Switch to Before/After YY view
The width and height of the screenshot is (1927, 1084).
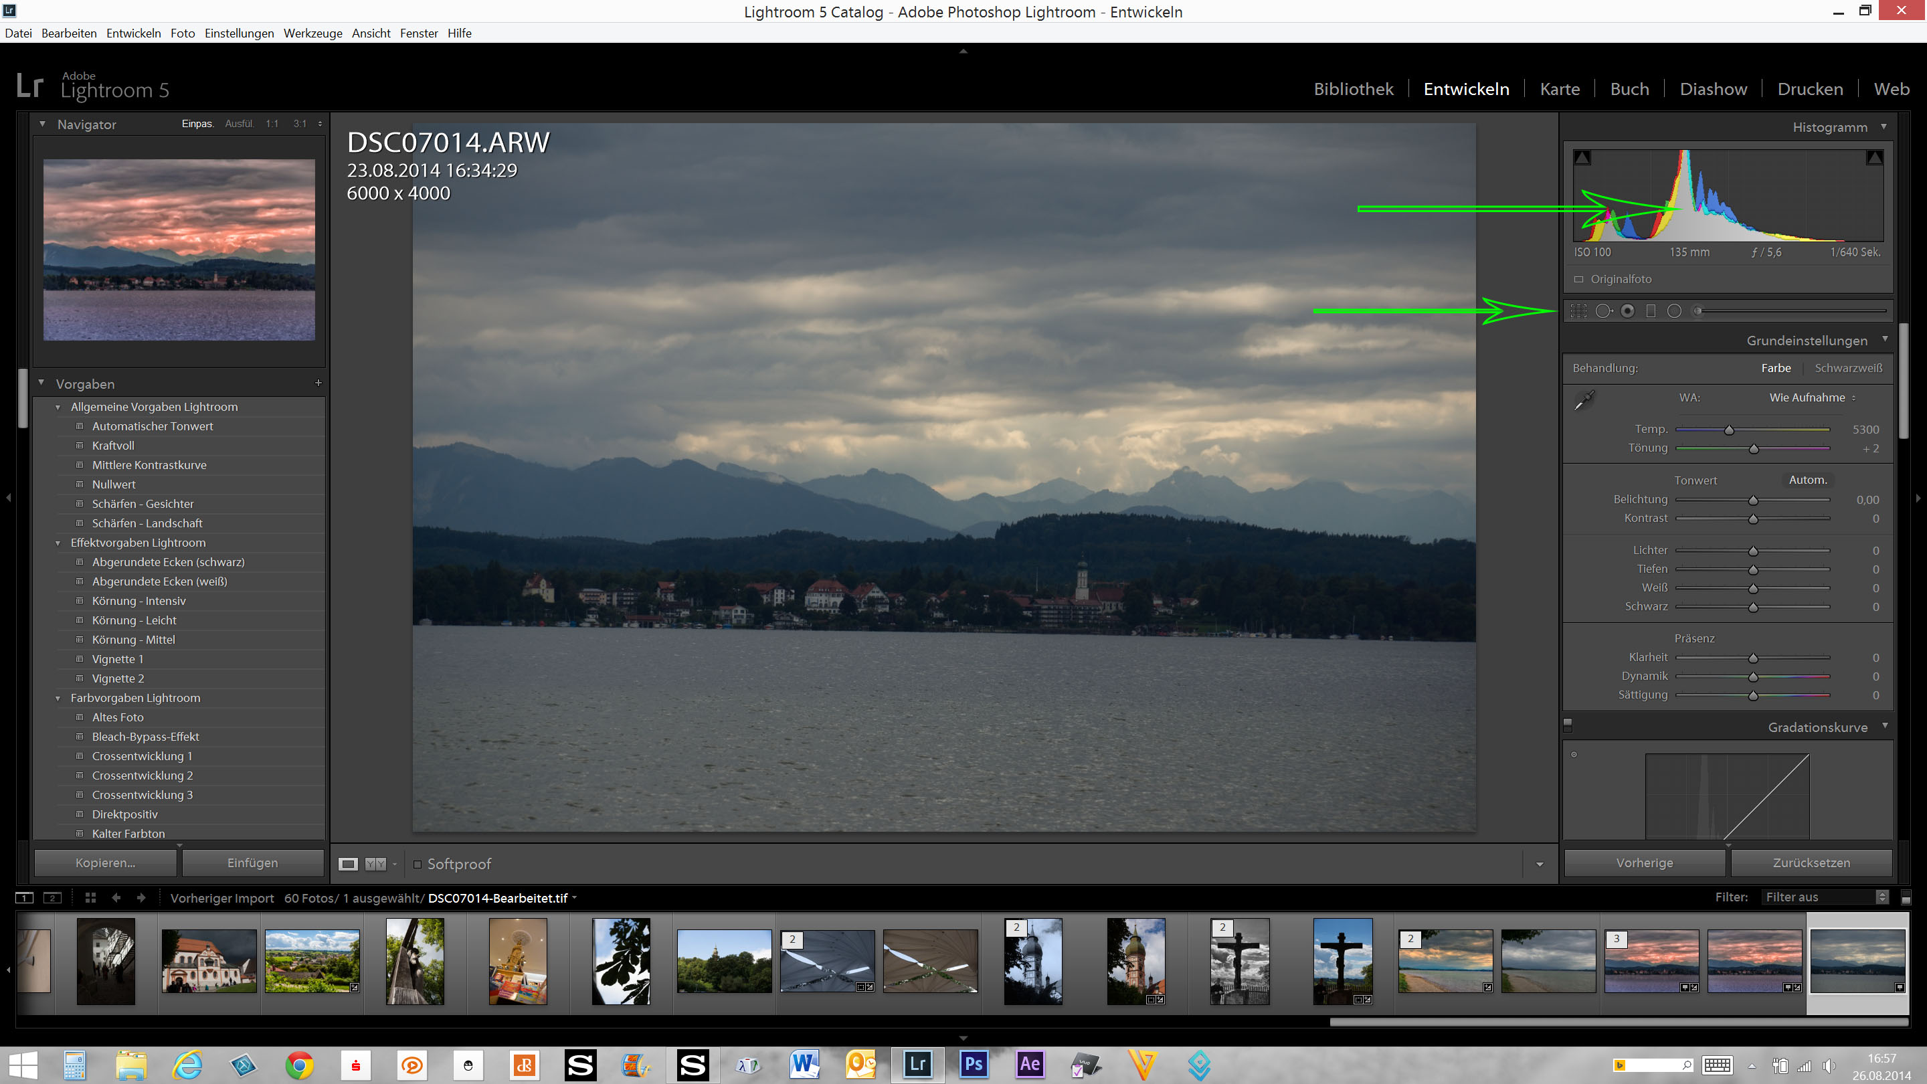coord(375,864)
